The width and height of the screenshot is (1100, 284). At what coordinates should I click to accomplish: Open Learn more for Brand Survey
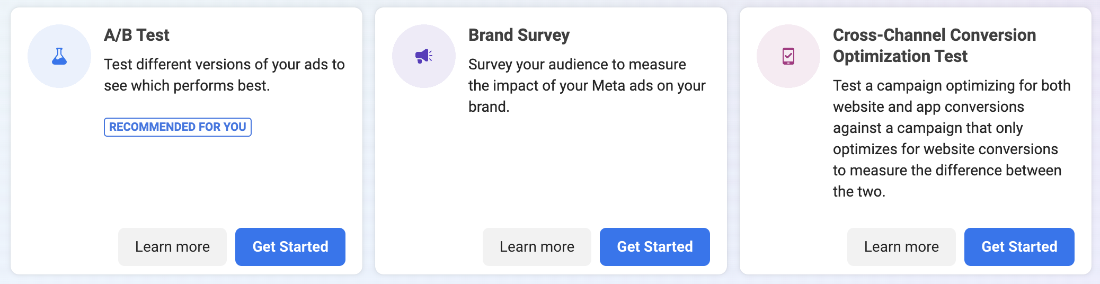coord(537,247)
